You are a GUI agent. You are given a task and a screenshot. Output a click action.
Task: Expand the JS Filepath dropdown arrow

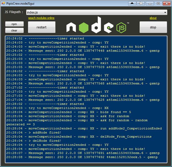pos(165,12)
